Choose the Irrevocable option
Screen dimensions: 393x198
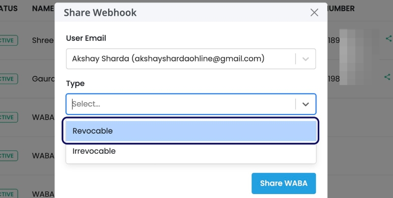coord(191,151)
